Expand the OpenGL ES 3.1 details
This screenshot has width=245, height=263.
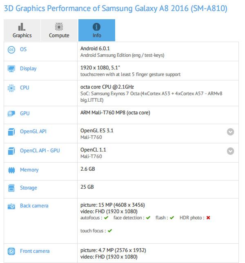[230, 132]
